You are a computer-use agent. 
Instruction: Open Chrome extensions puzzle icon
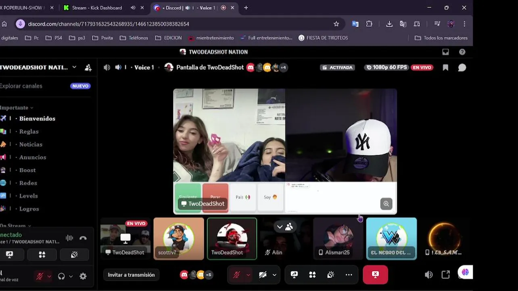369,24
